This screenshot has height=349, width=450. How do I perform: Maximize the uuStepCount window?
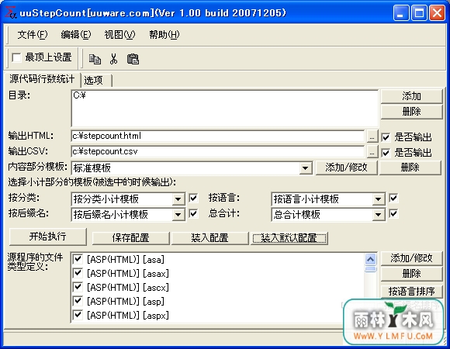(419, 13)
